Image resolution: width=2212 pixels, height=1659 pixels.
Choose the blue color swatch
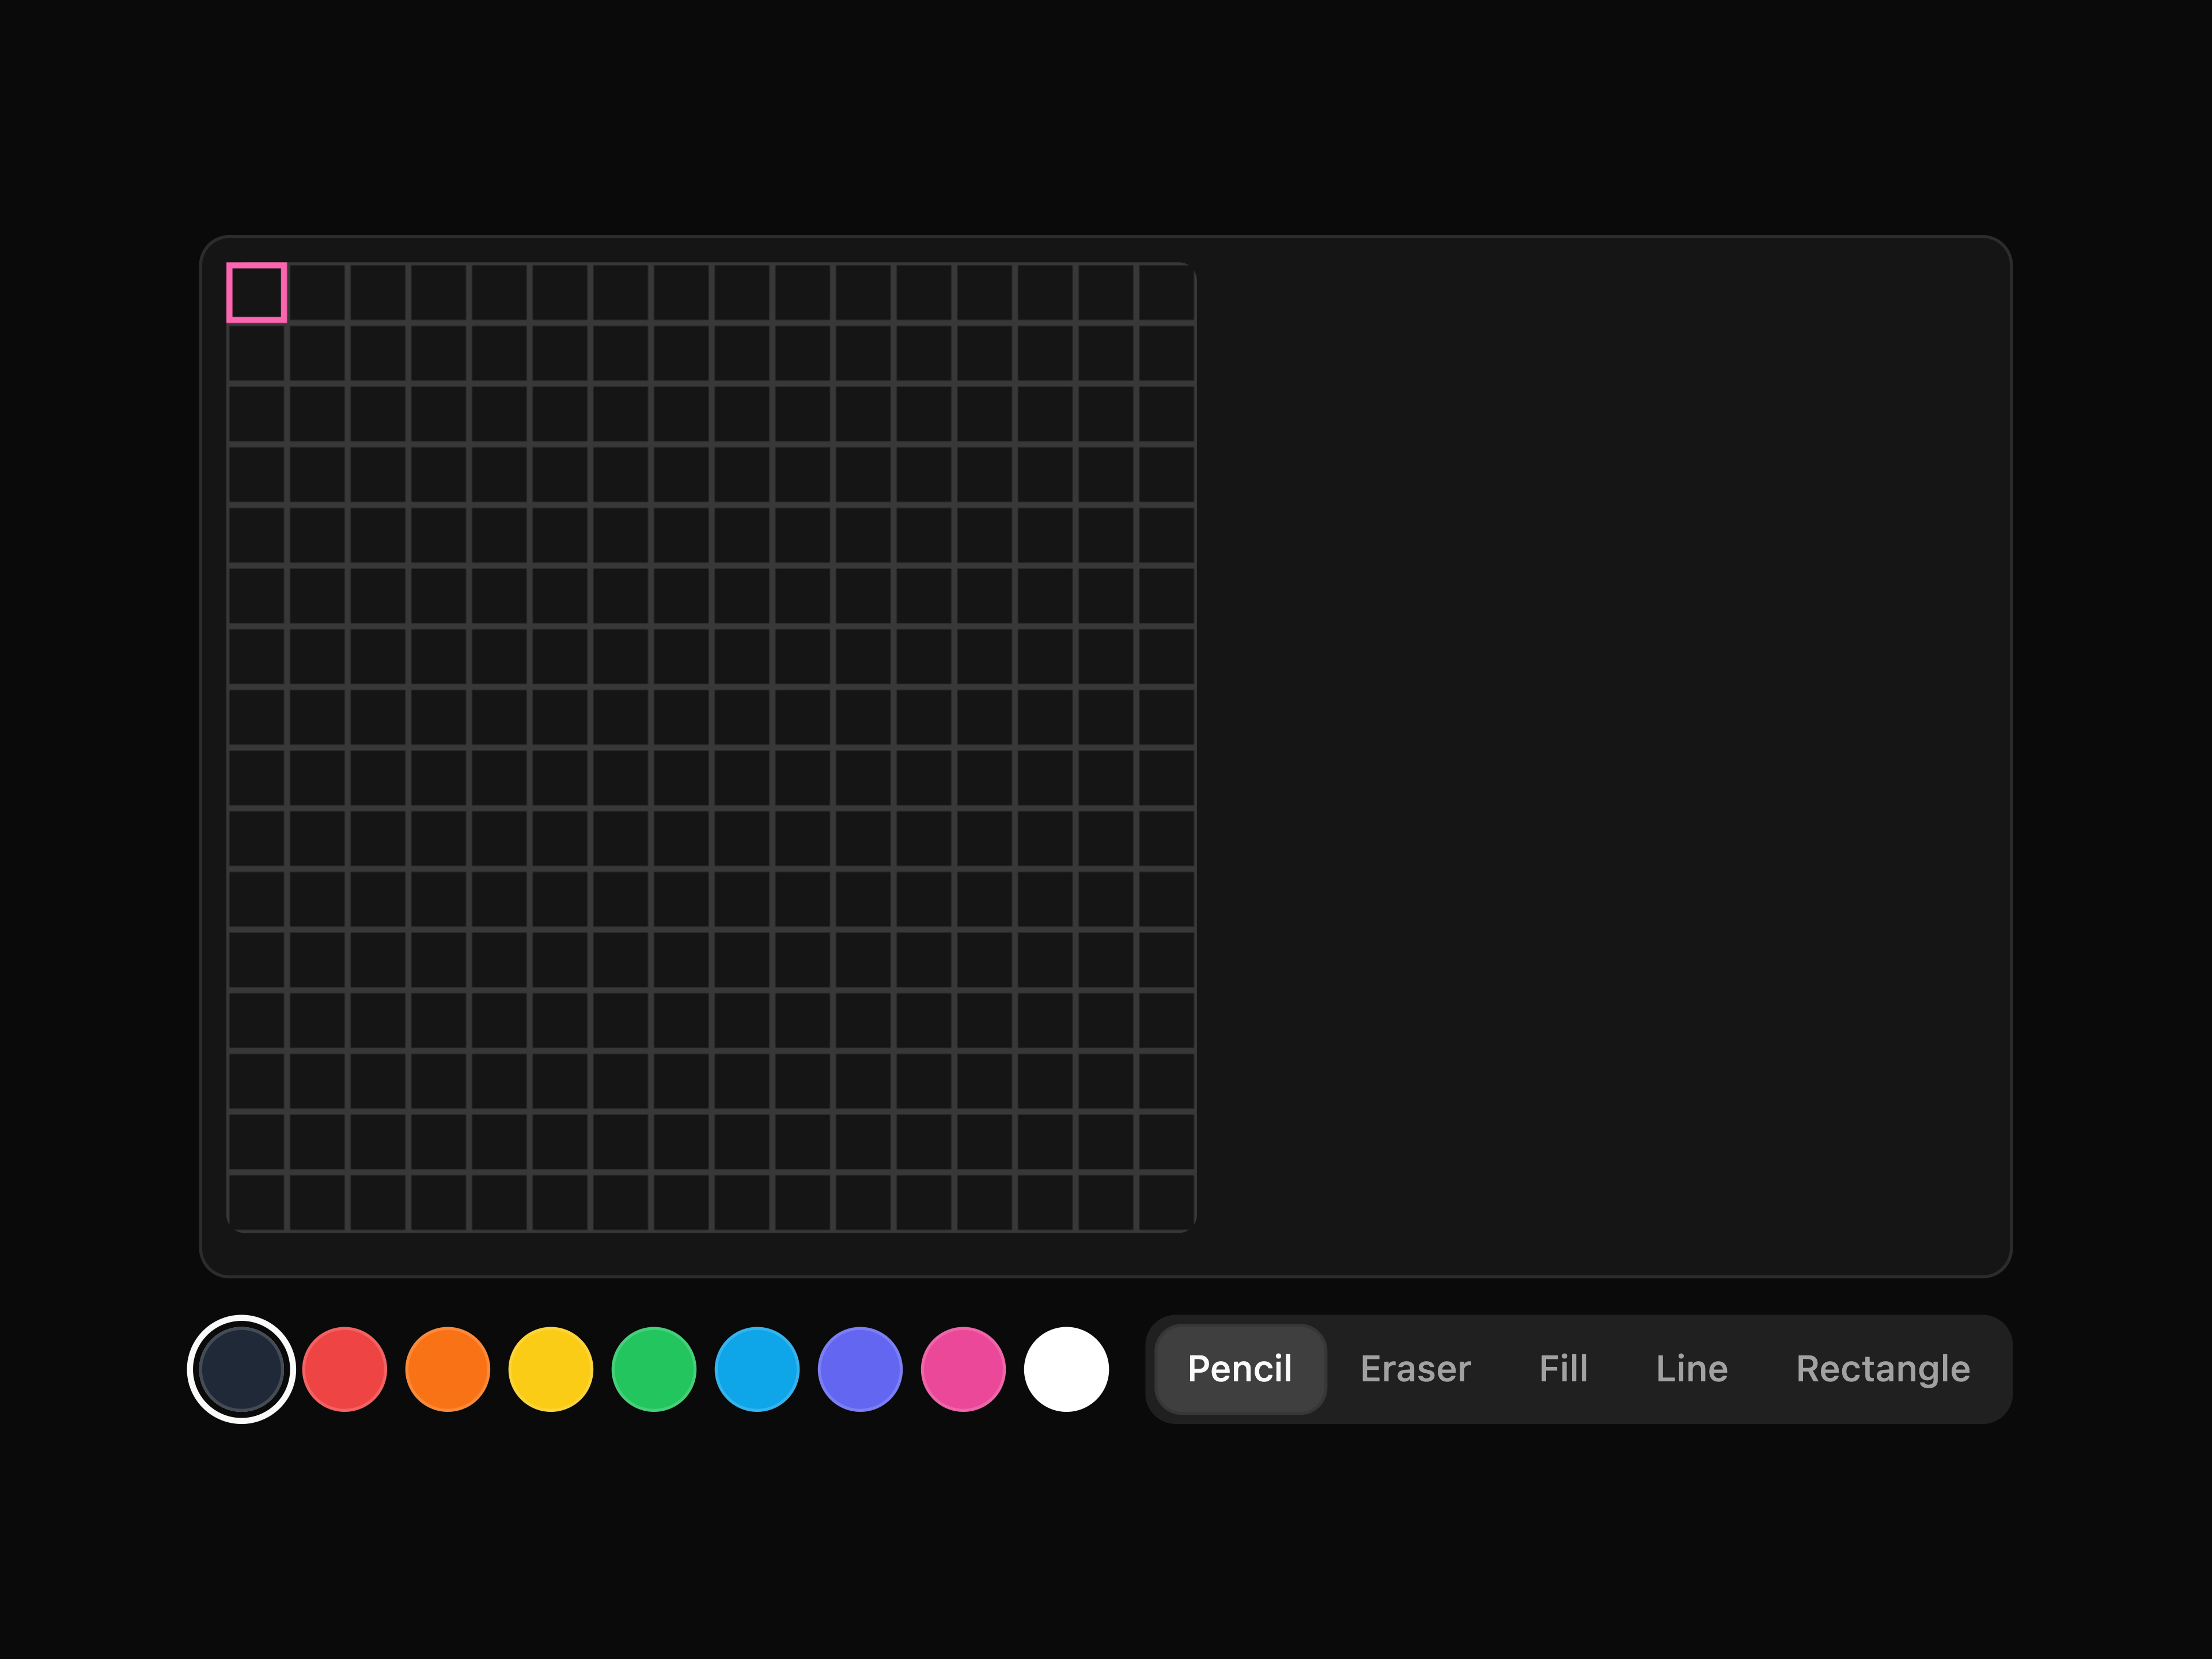coord(757,1369)
